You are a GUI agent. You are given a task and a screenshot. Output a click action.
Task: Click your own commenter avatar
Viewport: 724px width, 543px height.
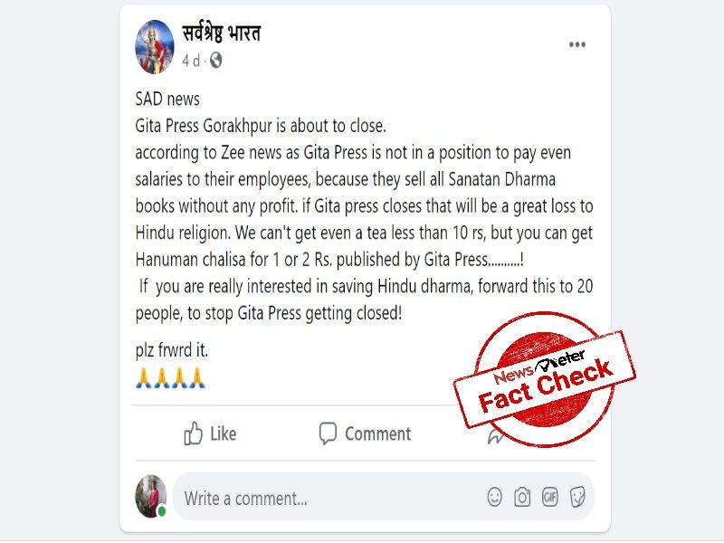pyautogui.click(x=150, y=496)
